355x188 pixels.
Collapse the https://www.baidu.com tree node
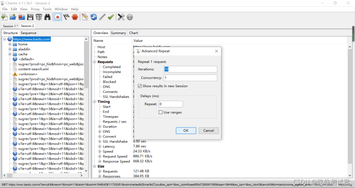click(x=5, y=39)
